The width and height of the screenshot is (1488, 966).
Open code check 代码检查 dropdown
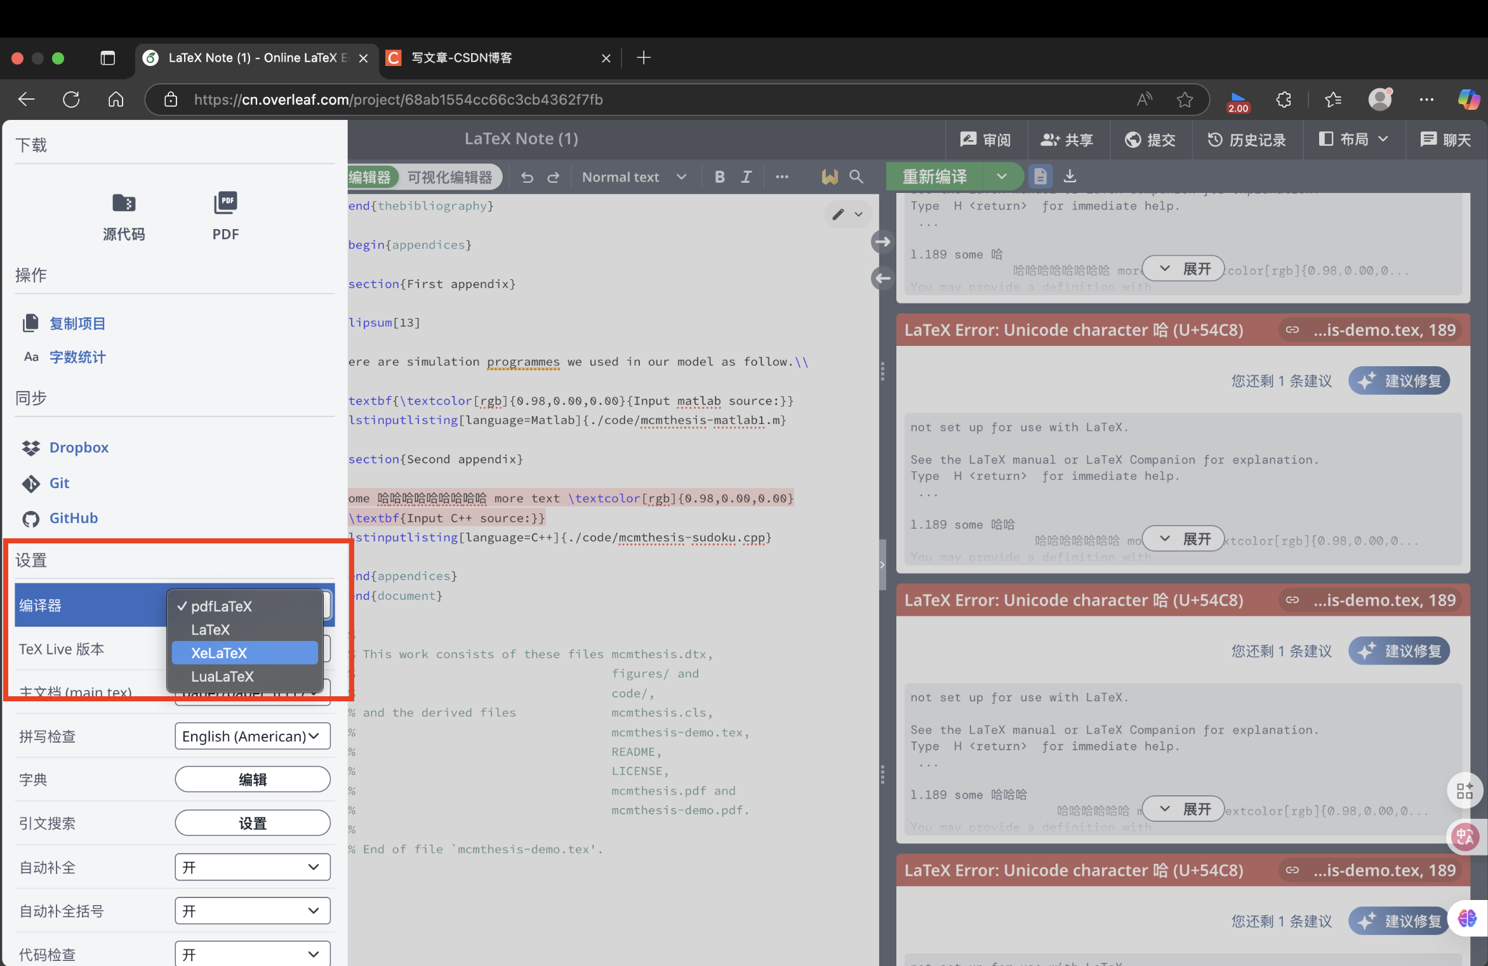tap(253, 953)
